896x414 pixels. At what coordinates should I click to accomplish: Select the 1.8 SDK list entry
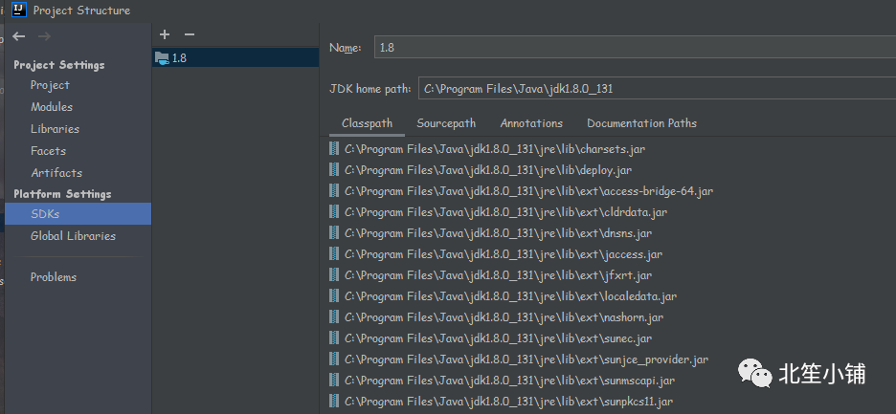pyautogui.click(x=235, y=58)
